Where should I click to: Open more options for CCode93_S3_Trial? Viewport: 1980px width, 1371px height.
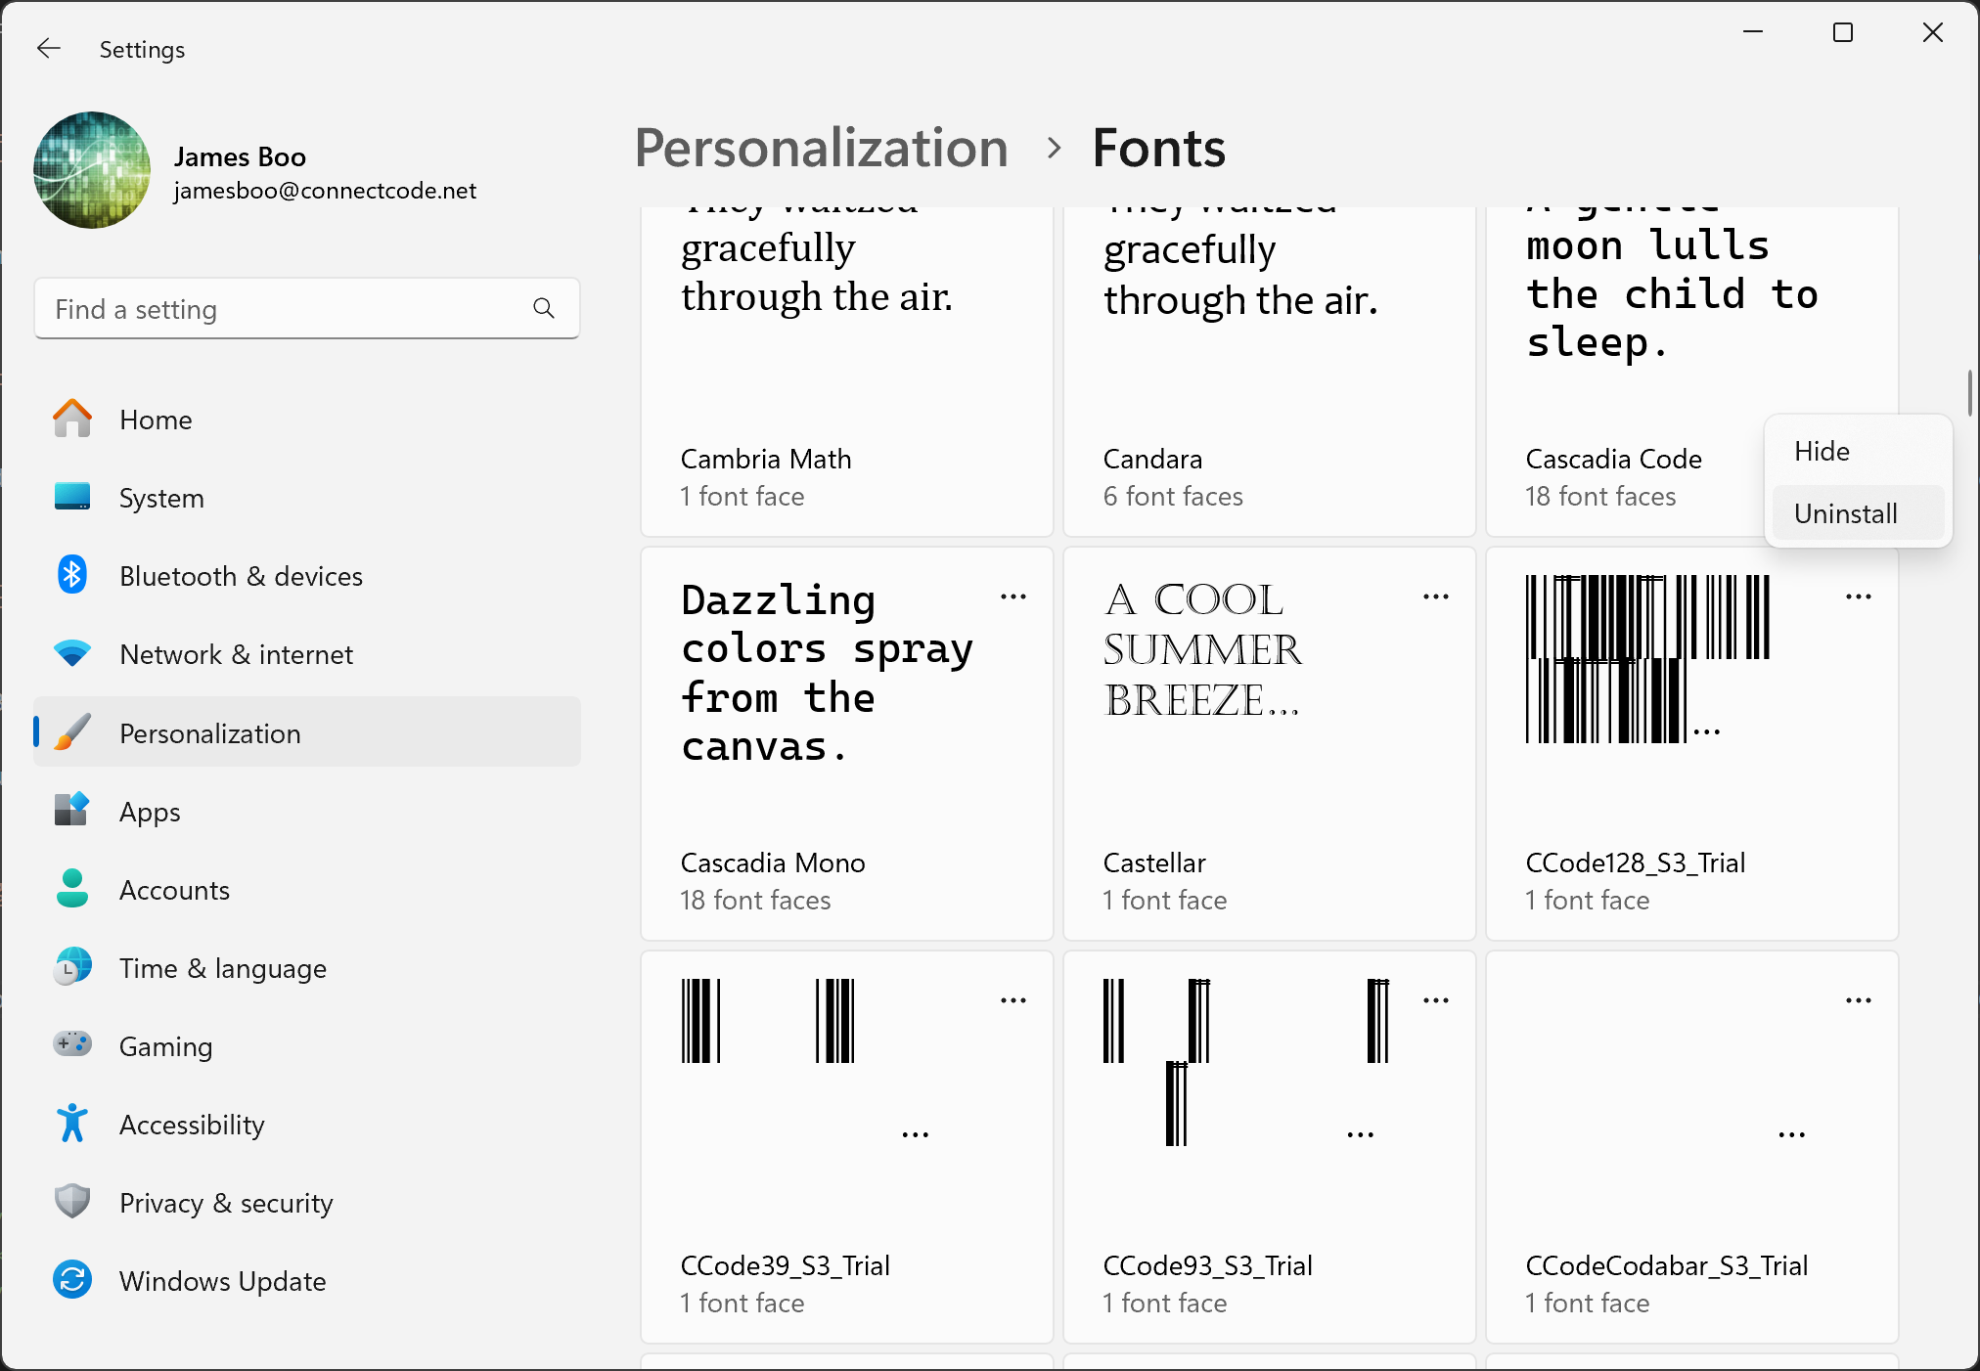[x=1436, y=1000]
